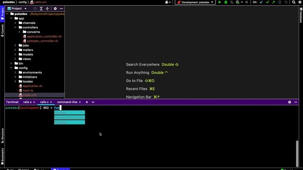Screen dimensions: 303x170
Task: Select application_controller.rb file
Action: pyautogui.click(x=44, y=36)
